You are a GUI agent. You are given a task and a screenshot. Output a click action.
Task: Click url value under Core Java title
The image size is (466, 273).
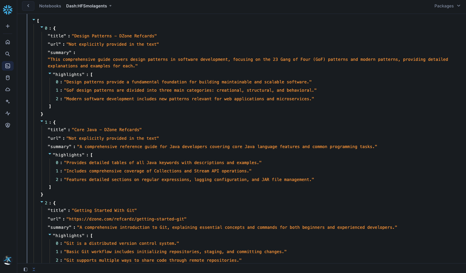(113, 138)
